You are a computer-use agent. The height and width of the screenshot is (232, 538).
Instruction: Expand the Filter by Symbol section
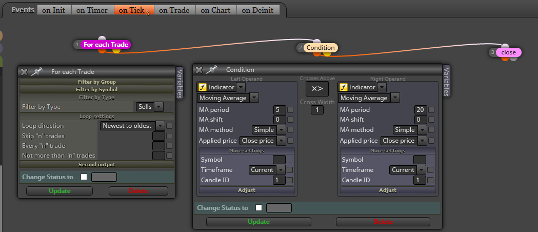coord(97,90)
